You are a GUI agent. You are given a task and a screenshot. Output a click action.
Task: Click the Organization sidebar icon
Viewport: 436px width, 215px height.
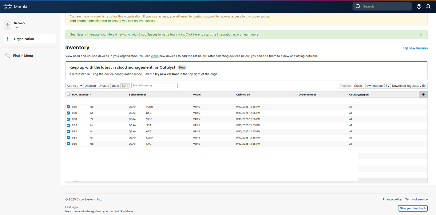(x=8, y=39)
